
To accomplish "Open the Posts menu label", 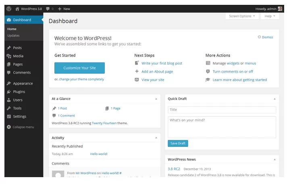I will click(x=17, y=48).
